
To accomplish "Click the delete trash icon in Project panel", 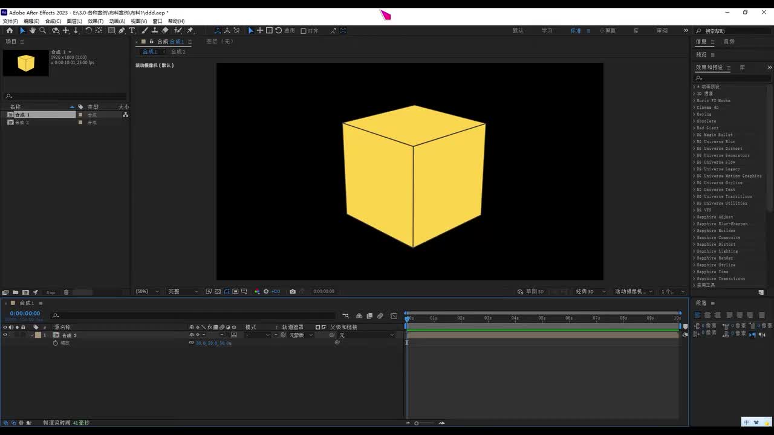I will tap(67, 292).
